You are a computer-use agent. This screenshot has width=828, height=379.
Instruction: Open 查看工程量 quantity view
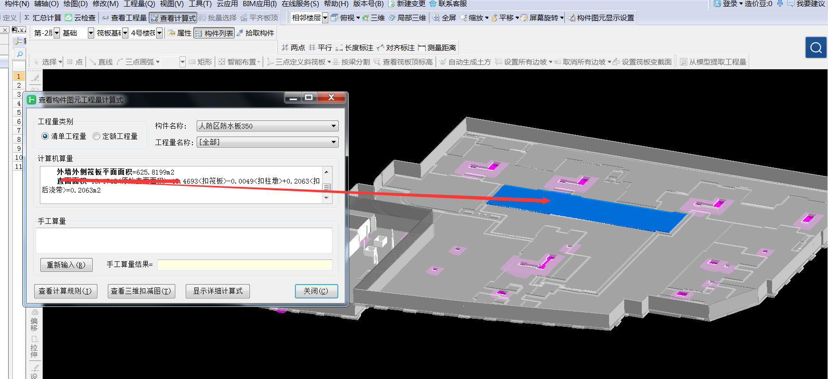124,18
